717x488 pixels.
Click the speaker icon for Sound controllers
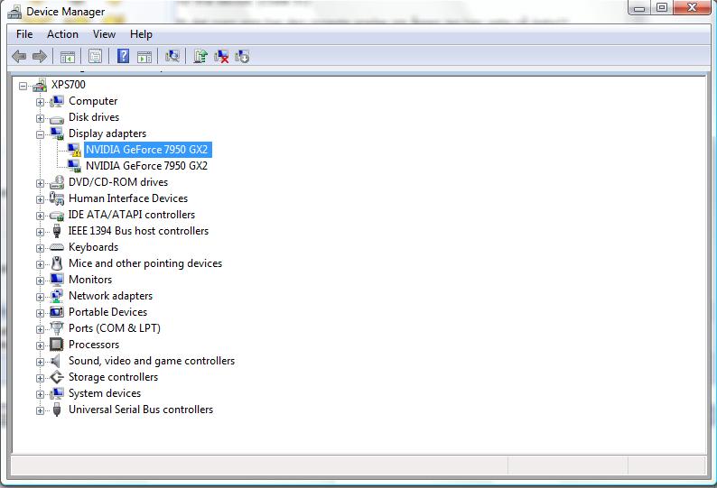55,361
